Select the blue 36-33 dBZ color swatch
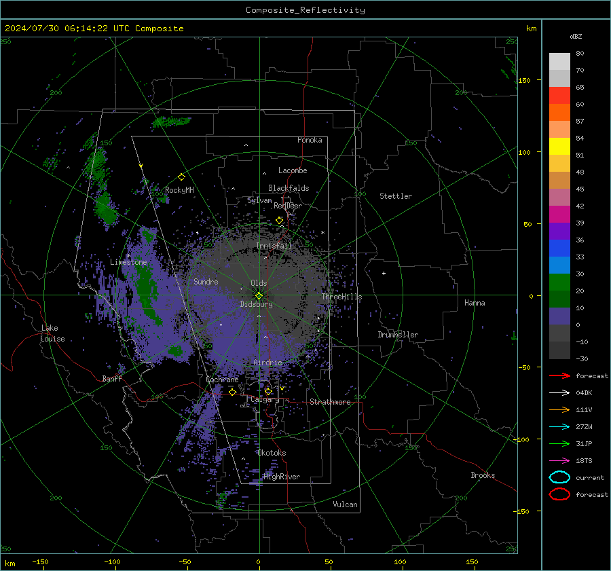This screenshot has width=611, height=571. coord(559,248)
